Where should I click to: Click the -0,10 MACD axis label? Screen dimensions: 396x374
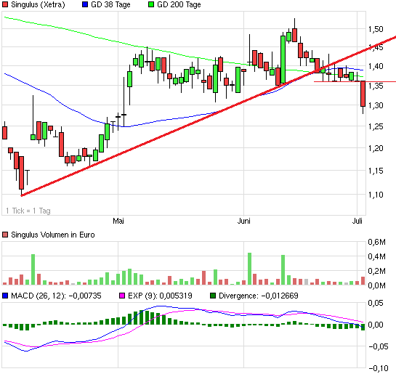(379, 368)
